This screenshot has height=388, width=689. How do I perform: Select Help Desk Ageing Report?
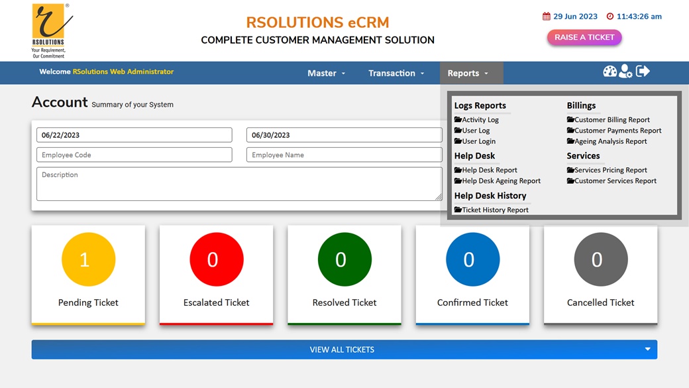(501, 181)
